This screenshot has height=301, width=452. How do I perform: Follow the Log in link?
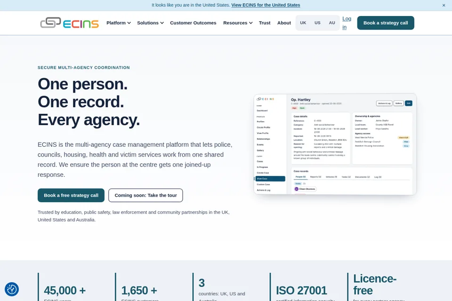click(347, 23)
